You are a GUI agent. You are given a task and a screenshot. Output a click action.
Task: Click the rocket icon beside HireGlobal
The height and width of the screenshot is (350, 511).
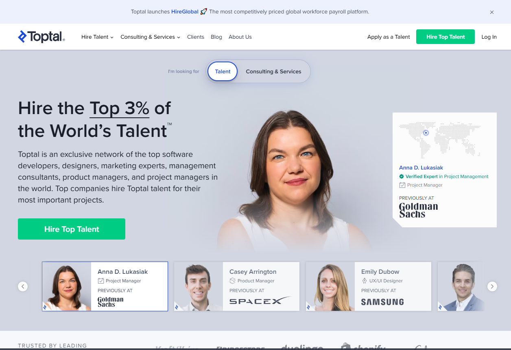[203, 11]
